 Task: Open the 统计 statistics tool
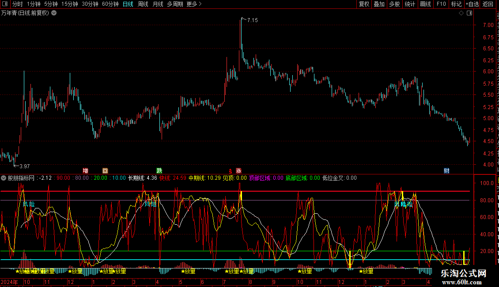click(409, 4)
